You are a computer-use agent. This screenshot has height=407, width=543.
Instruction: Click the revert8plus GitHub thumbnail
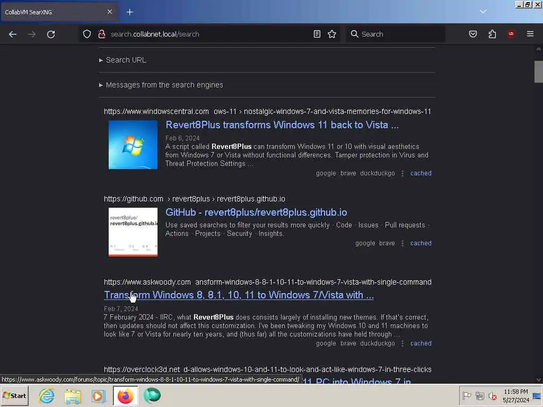pyautogui.click(x=133, y=232)
